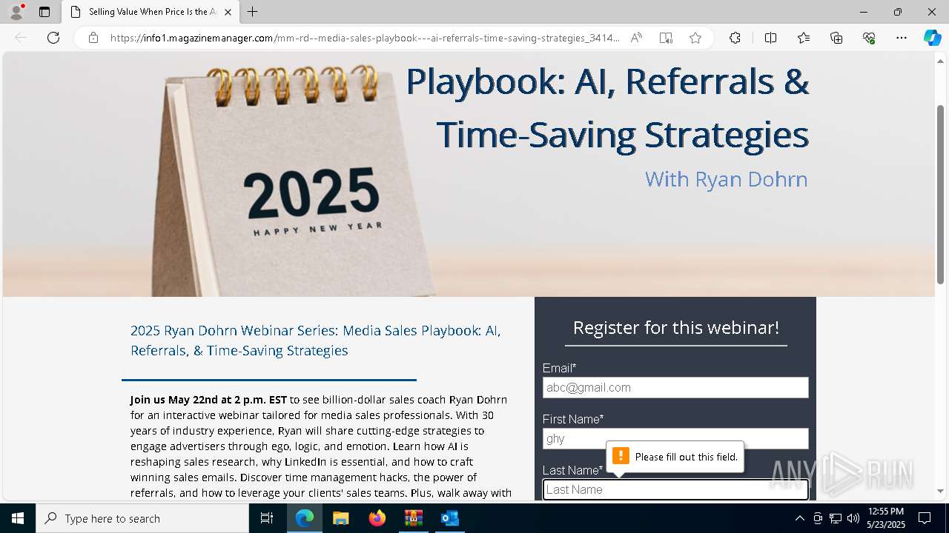This screenshot has height=533, width=949.
Task: Click the webinar series heading text
Action: [x=316, y=341]
